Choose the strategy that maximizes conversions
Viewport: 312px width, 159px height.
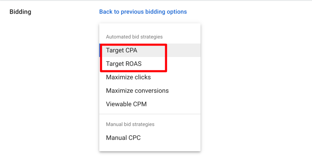point(137,91)
